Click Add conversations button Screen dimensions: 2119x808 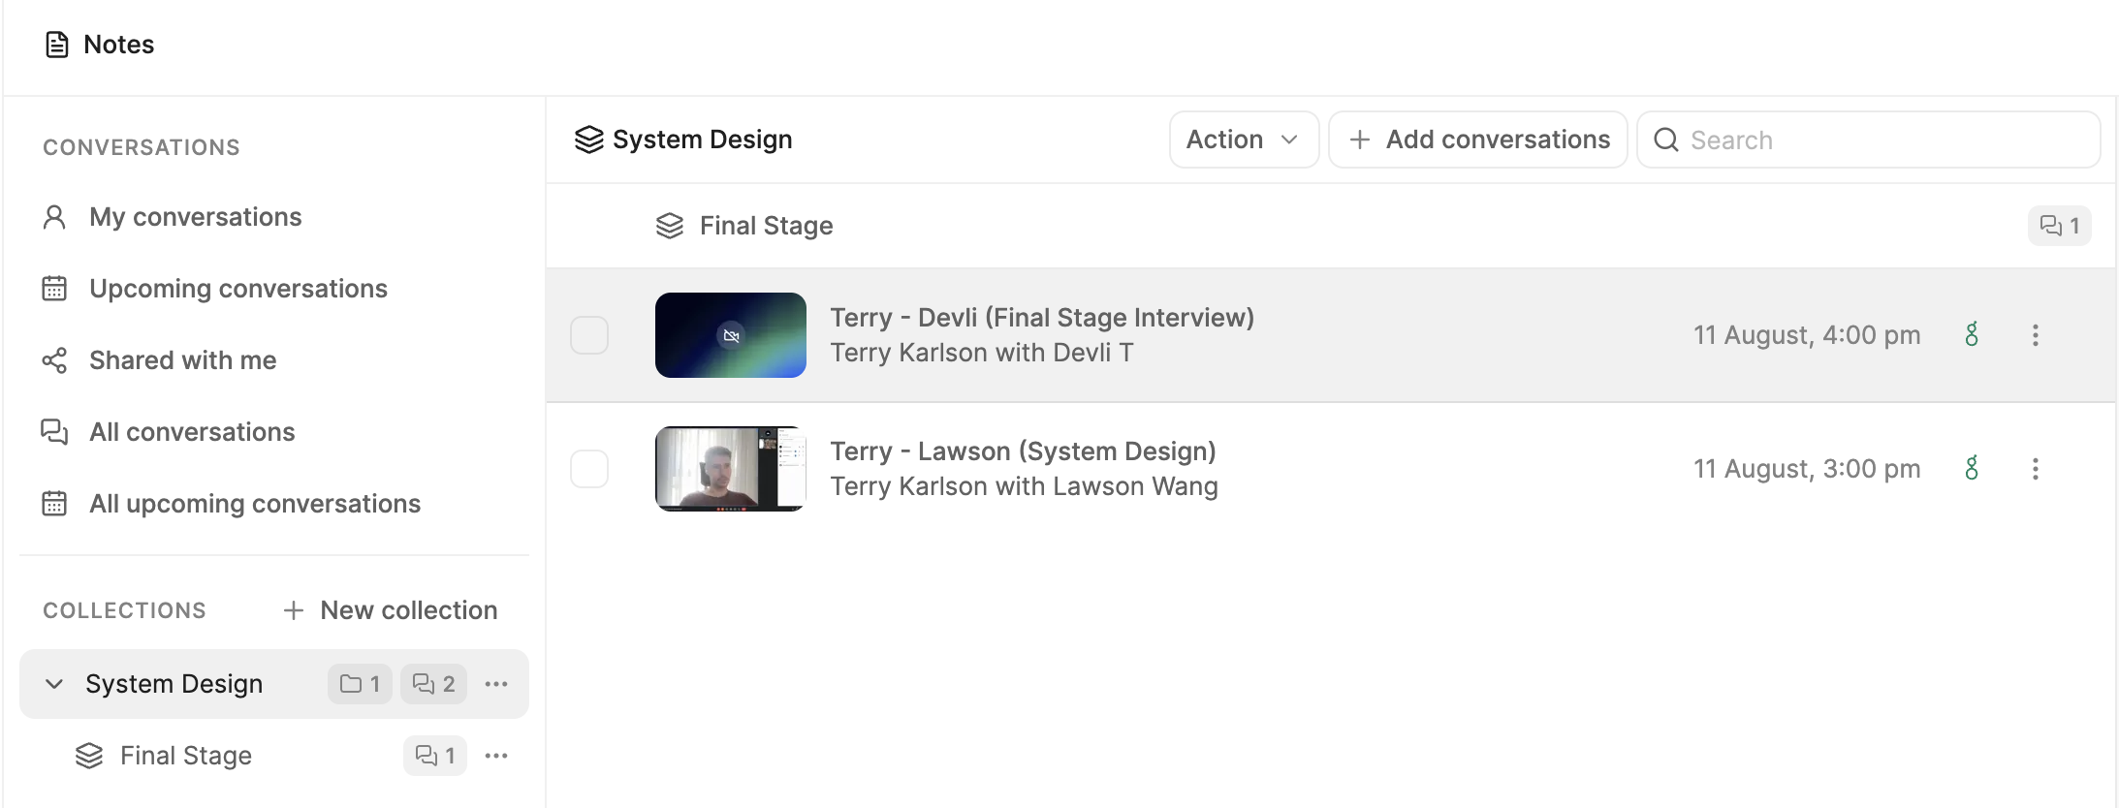1477,140
